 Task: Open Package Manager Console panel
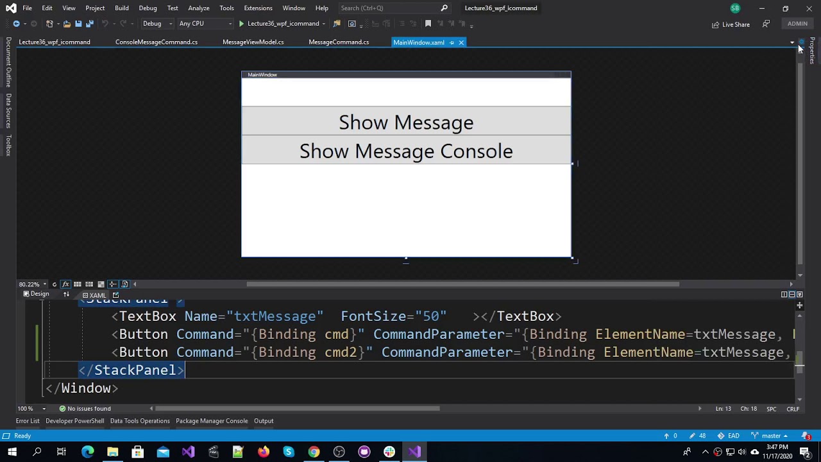[x=212, y=421]
